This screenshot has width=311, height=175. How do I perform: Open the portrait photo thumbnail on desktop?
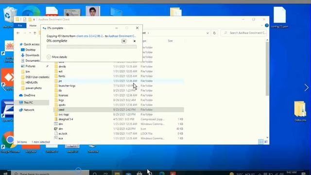pos(93,11)
